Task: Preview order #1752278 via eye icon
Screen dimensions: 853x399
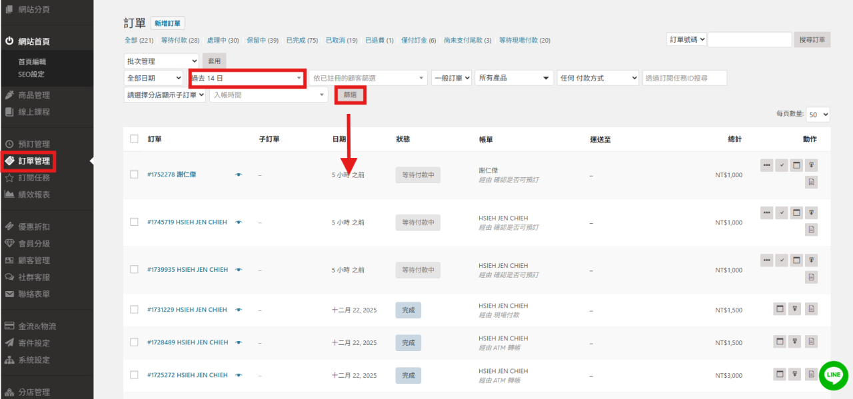Action: (x=239, y=175)
